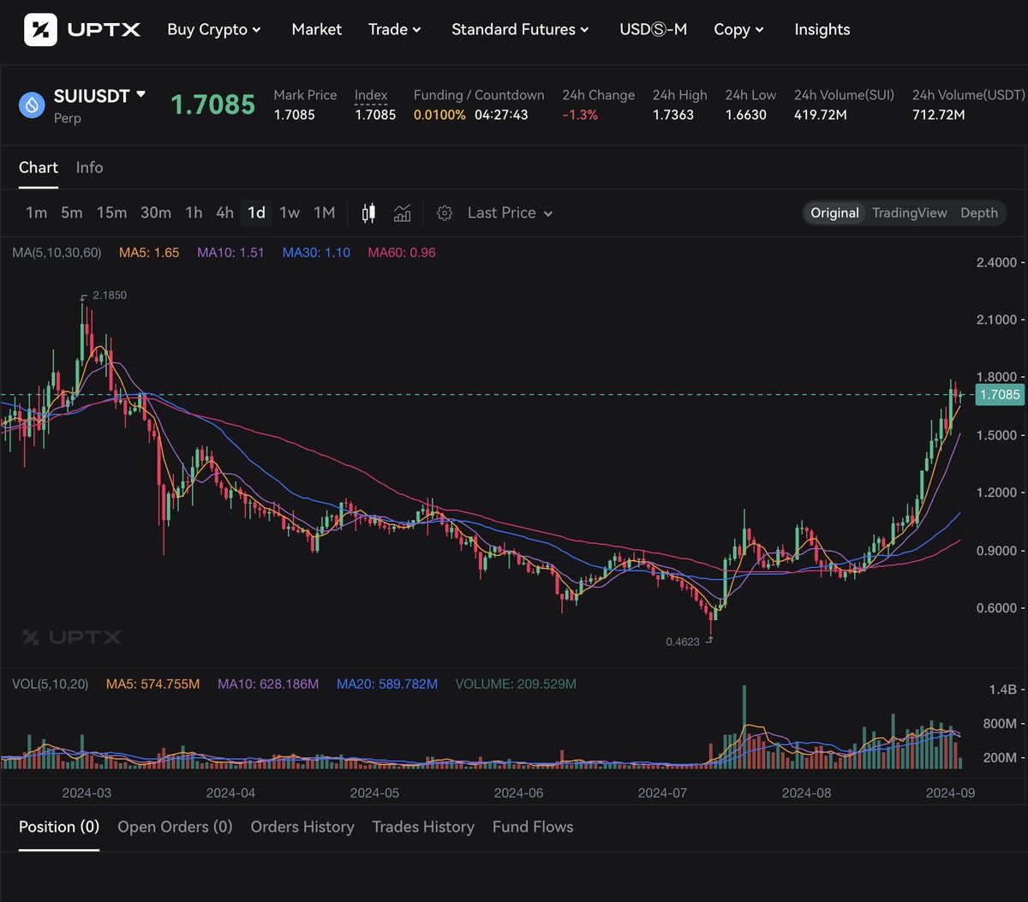Click the MA(5,10,30,60) indicator label

click(57, 252)
